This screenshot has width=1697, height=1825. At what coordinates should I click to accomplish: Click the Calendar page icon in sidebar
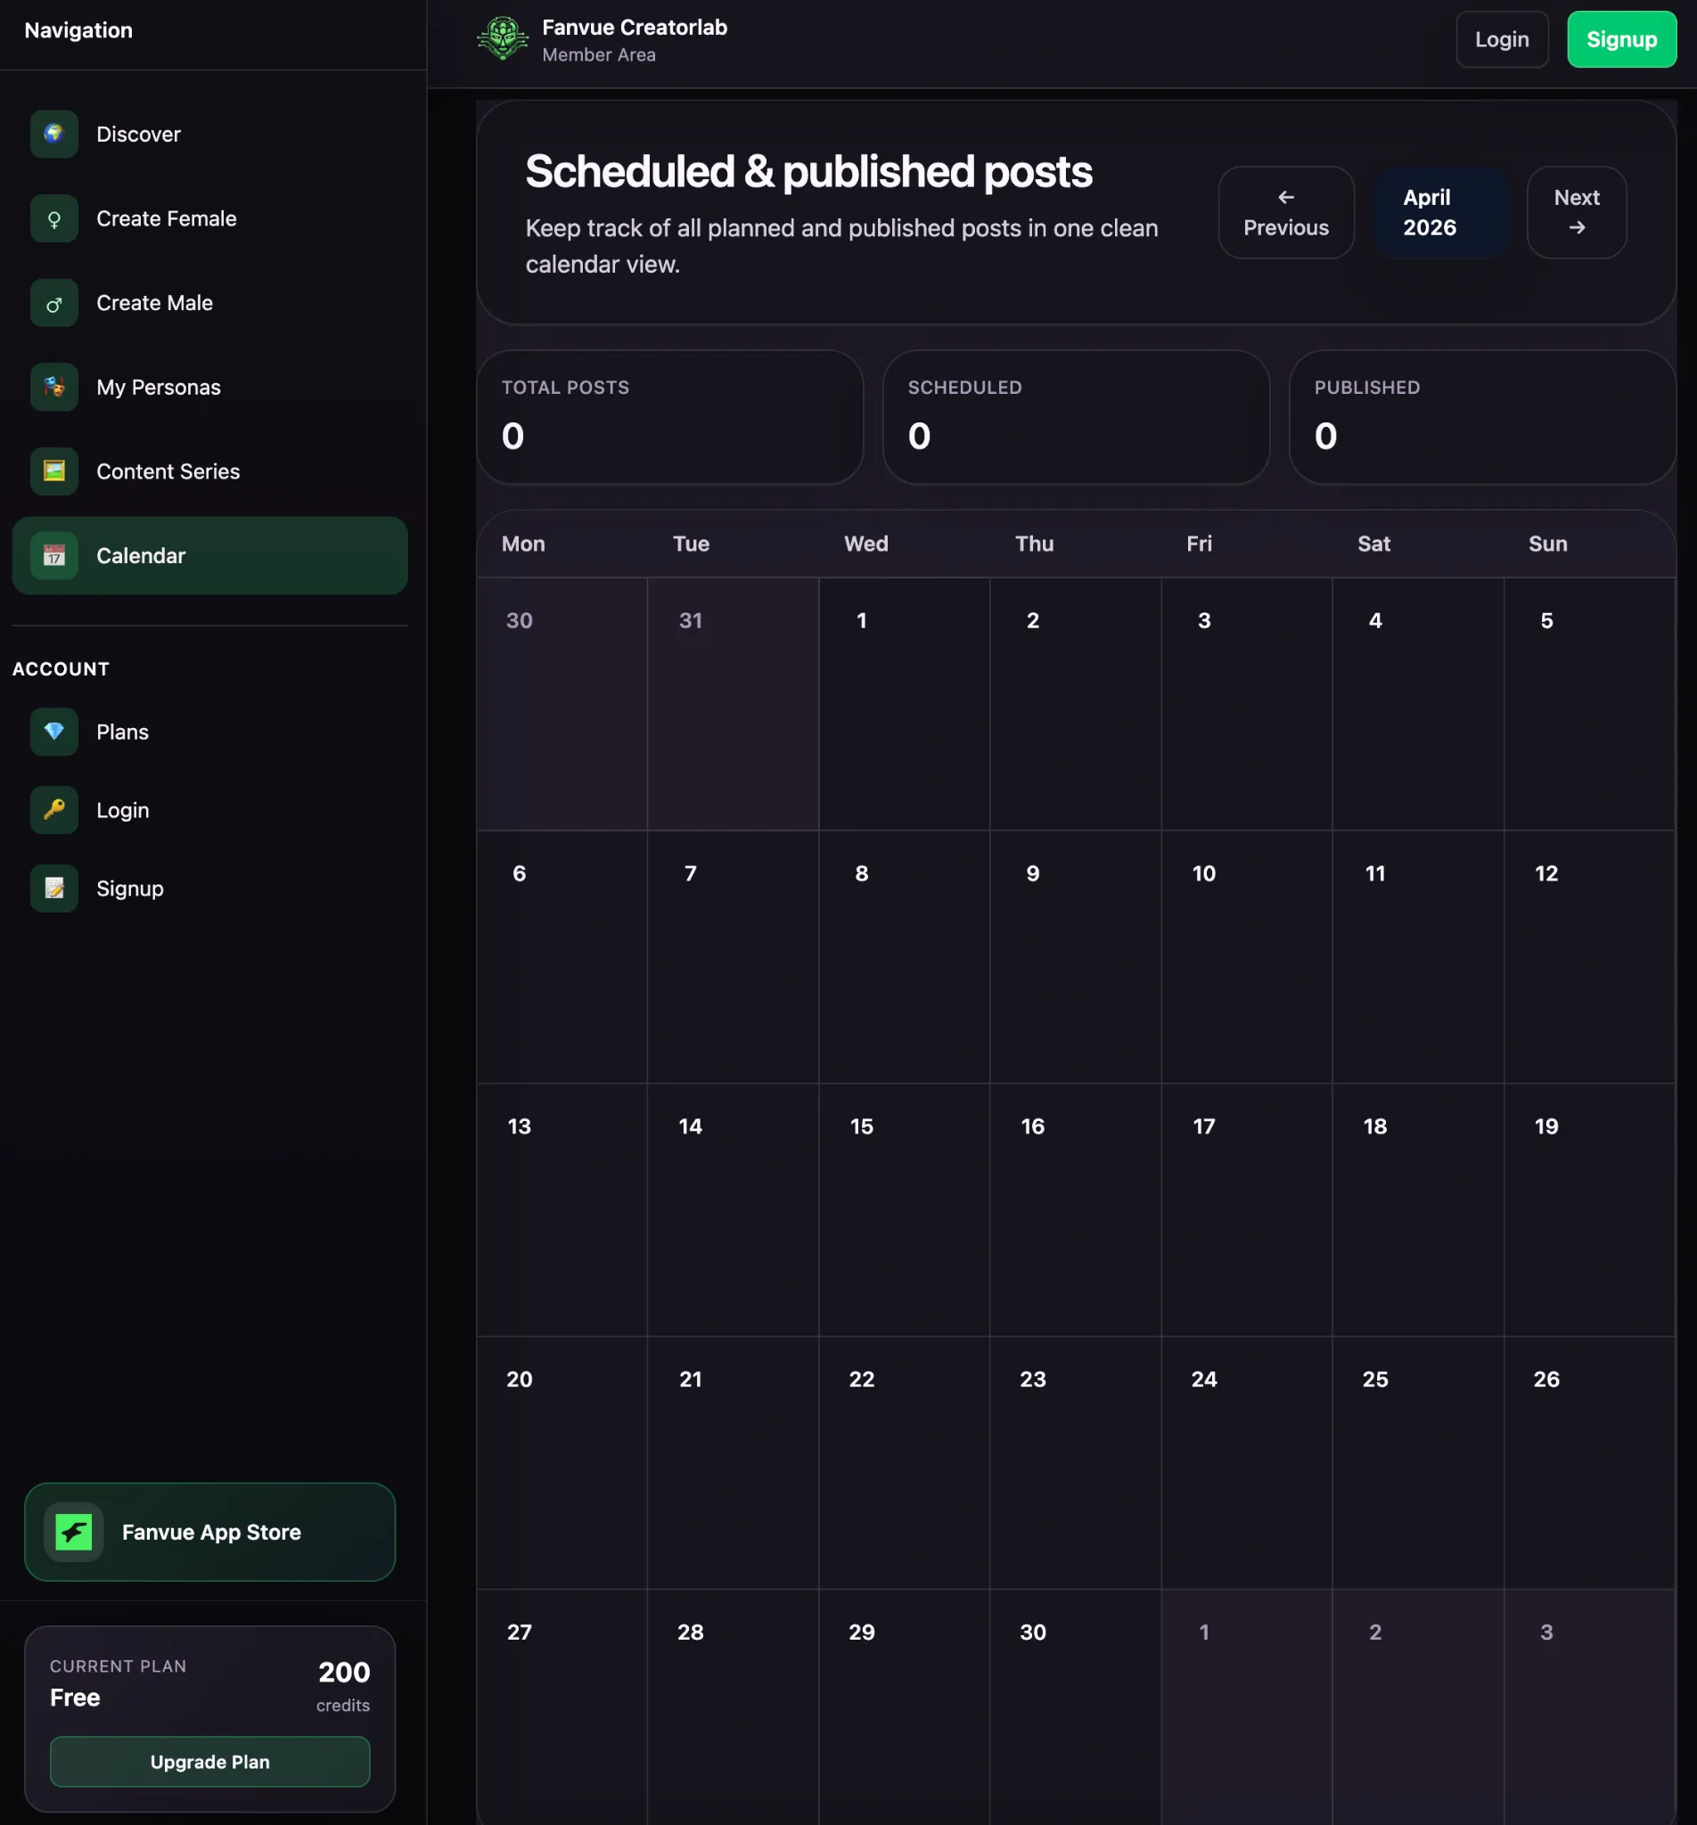[54, 555]
